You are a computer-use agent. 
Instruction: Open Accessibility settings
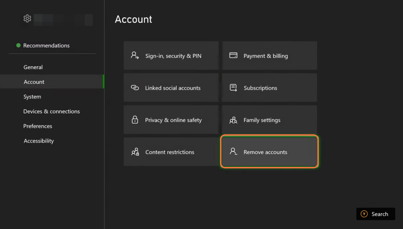pos(52,141)
